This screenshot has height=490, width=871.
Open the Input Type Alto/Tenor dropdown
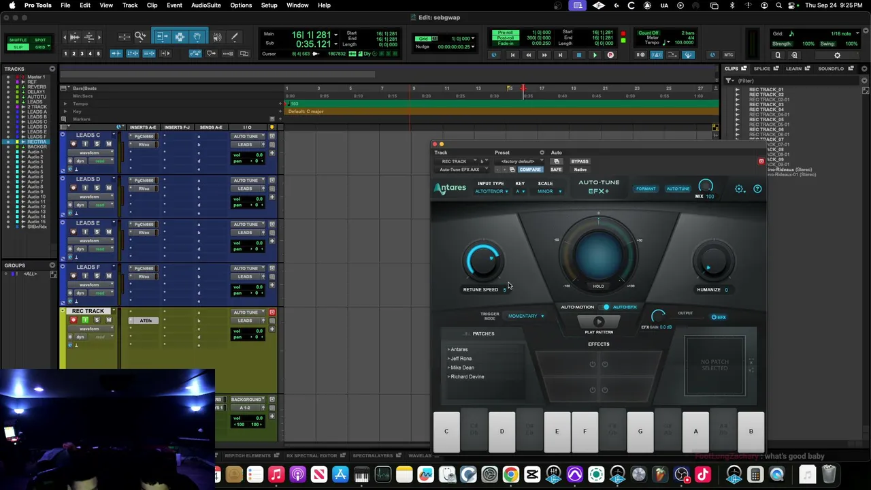(x=491, y=191)
